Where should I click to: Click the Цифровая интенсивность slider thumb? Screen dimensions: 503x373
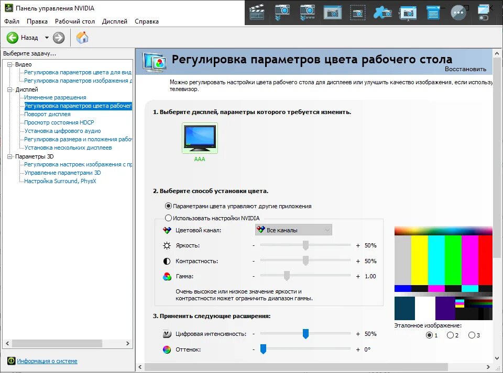[305, 334]
